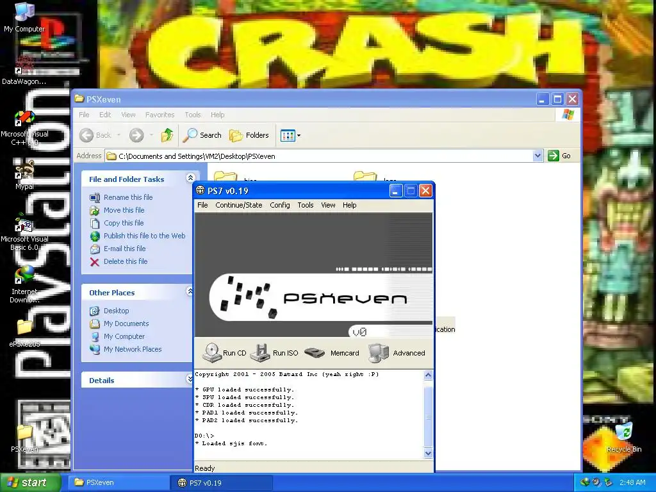Select Microsoft Visual Basic 6.0 shortcut

point(24,232)
